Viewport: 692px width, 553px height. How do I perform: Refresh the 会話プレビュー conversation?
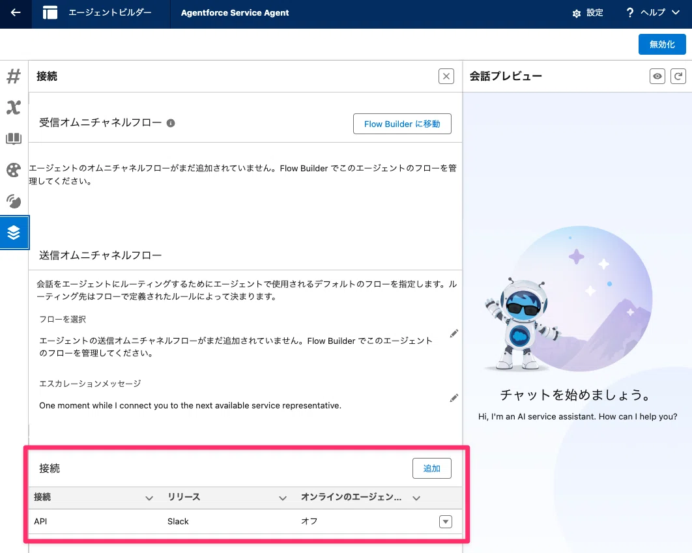point(678,76)
